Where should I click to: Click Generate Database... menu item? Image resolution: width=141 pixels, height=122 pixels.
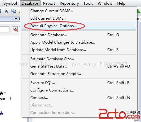pos(79,35)
